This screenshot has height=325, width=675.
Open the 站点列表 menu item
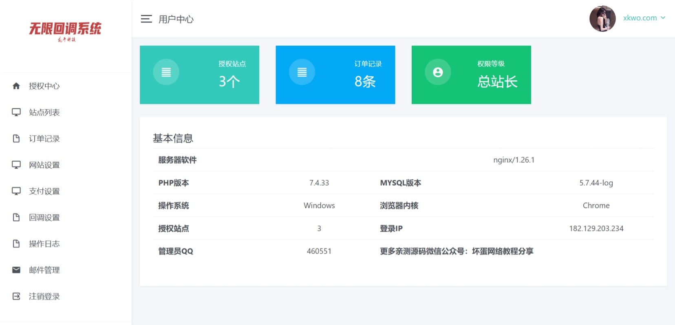click(44, 112)
